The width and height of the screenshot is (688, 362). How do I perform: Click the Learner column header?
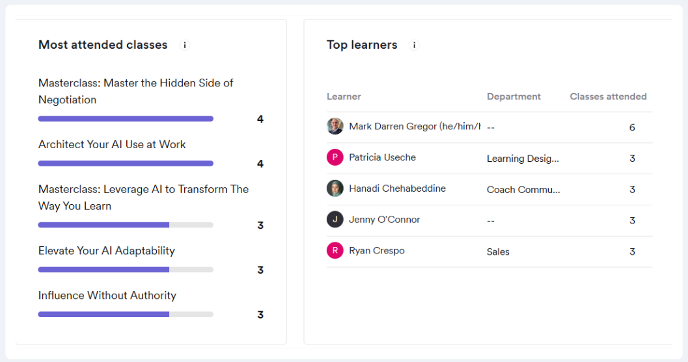(344, 96)
